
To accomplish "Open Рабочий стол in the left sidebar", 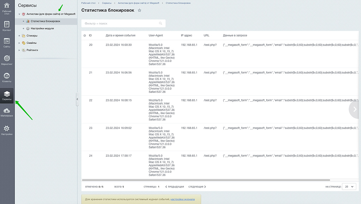I will [6, 7].
